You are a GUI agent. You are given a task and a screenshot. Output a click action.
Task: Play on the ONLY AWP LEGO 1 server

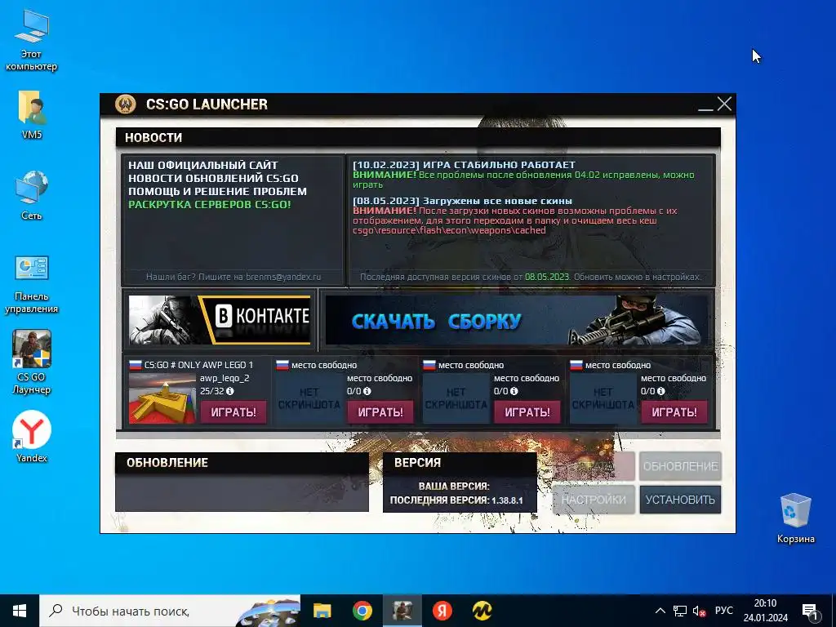coord(233,412)
